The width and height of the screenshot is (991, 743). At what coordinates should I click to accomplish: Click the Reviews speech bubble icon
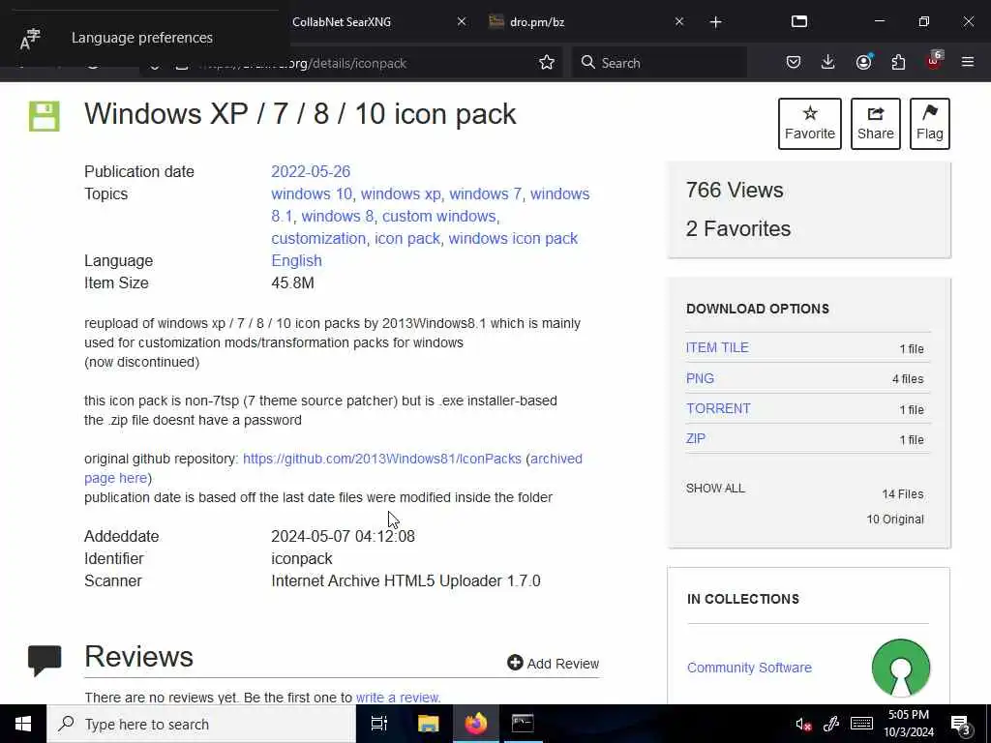(x=45, y=661)
